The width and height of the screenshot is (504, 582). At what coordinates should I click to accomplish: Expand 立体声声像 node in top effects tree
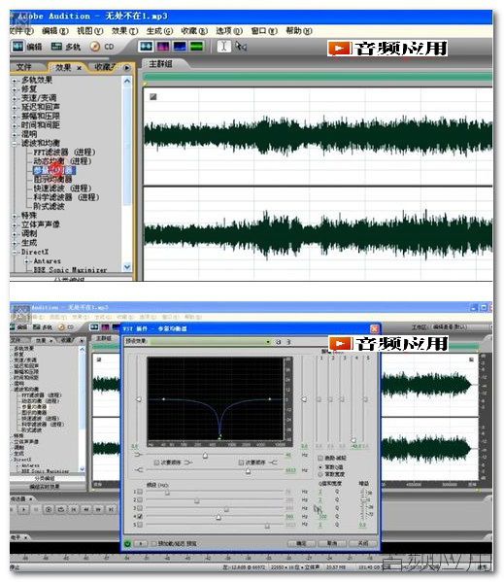click(x=15, y=225)
